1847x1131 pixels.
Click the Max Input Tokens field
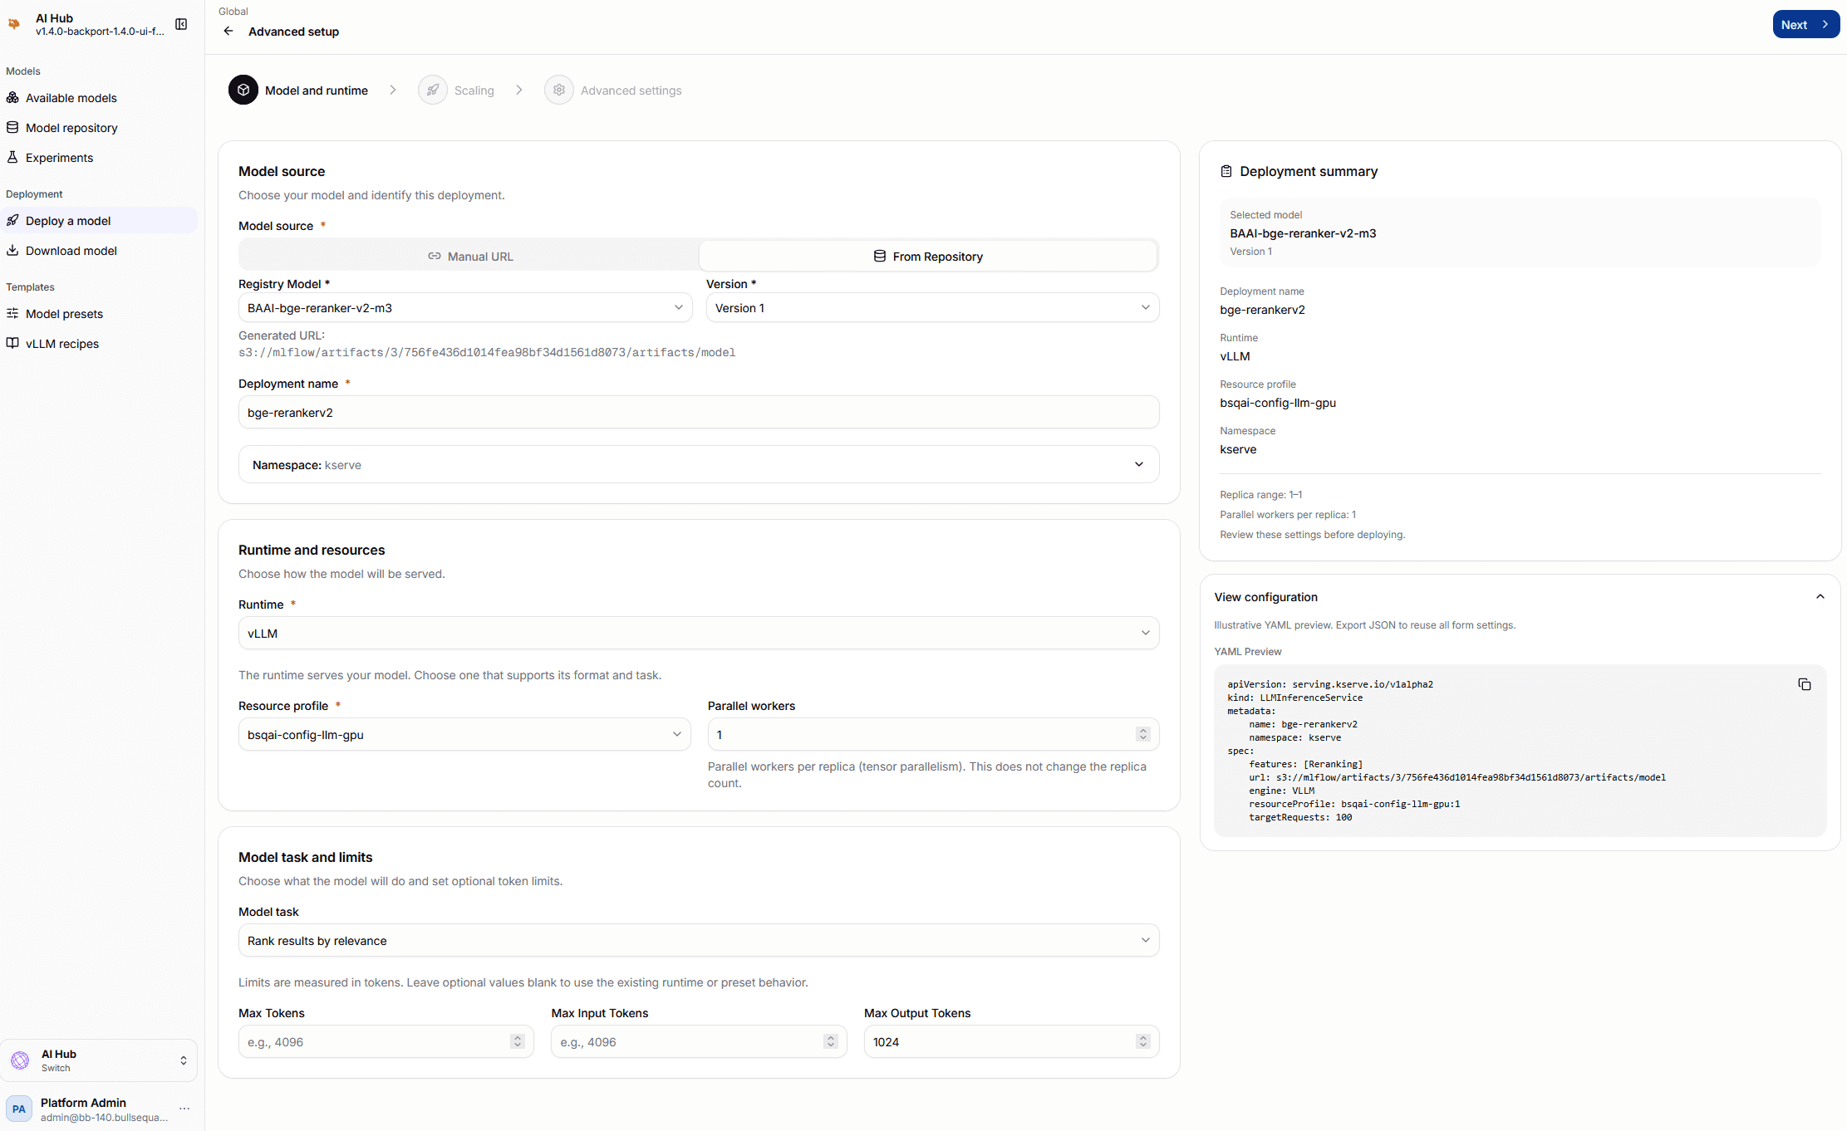[x=699, y=1041]
